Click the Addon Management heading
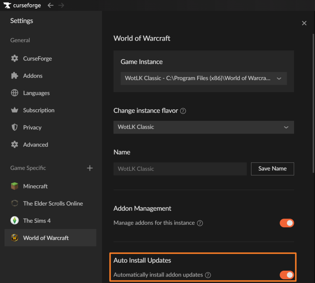Viewport: 315px width, 283px height. (142, 208)
